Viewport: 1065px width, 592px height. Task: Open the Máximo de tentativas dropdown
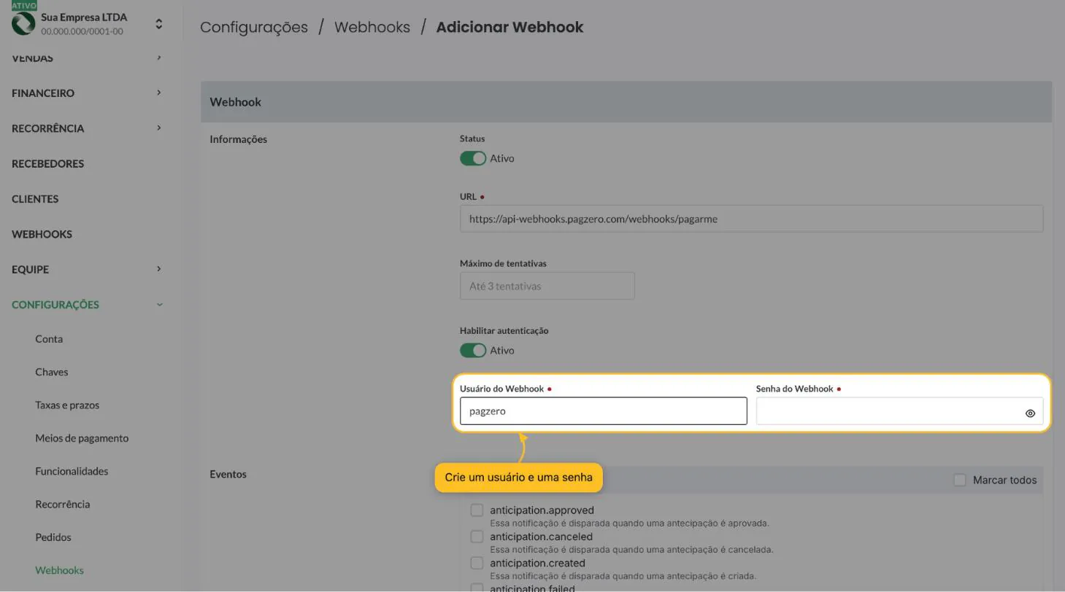tap(547, 286)
